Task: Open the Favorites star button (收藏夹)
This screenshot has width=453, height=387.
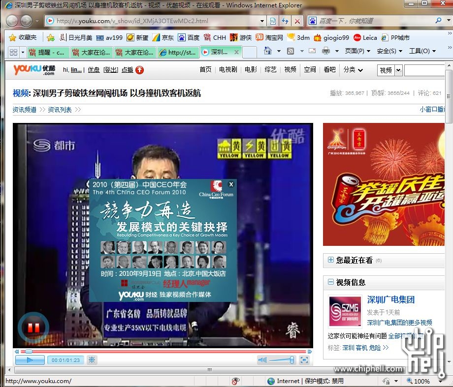Action: point(23,37)
